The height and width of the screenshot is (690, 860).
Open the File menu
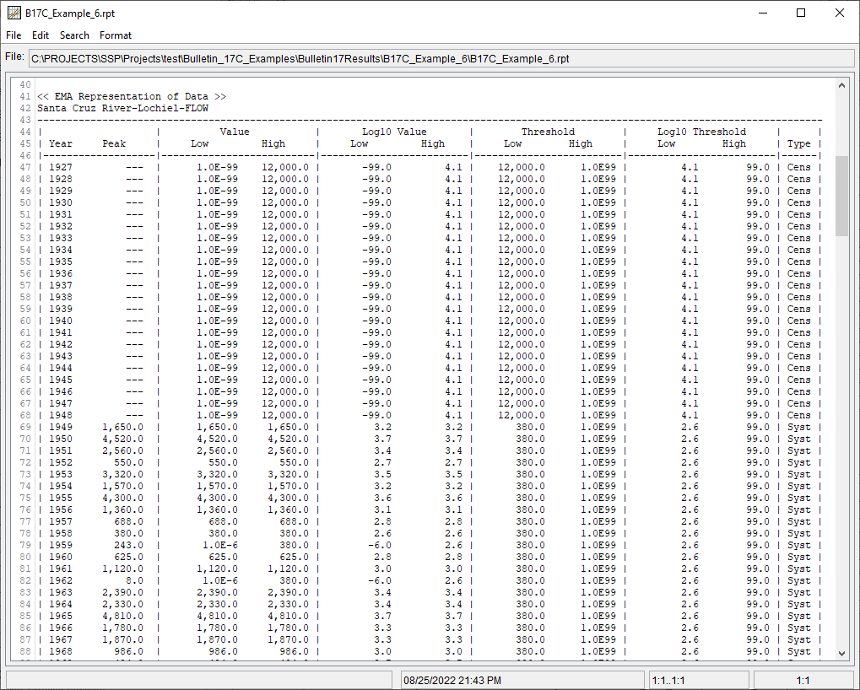14,35
